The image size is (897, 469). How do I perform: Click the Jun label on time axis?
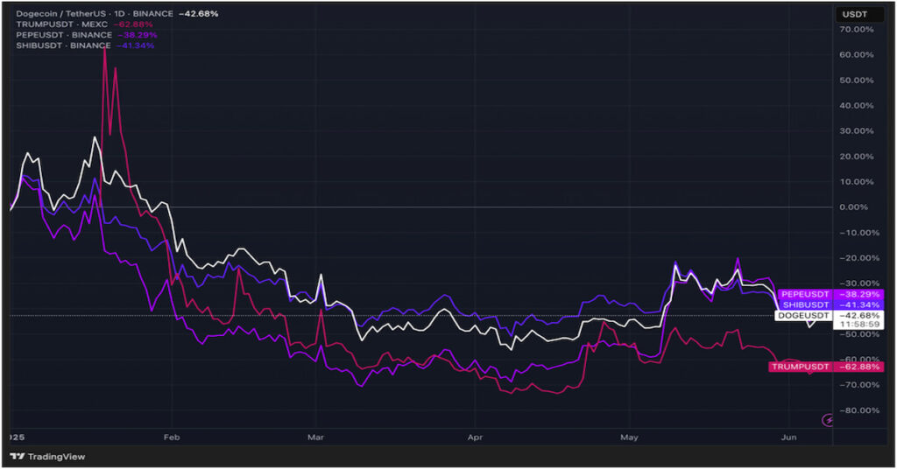tap(788, 437)
